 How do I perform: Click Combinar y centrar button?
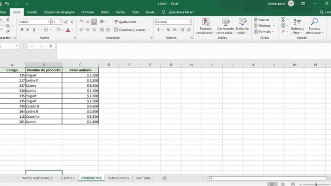coord(130,30)
